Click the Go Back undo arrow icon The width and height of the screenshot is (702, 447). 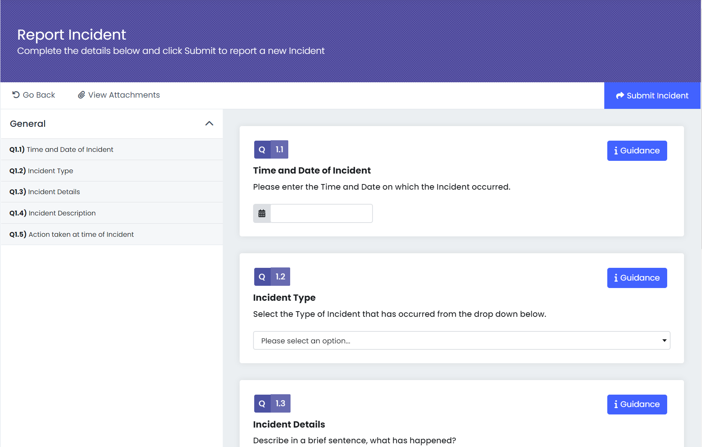(16, 95)
